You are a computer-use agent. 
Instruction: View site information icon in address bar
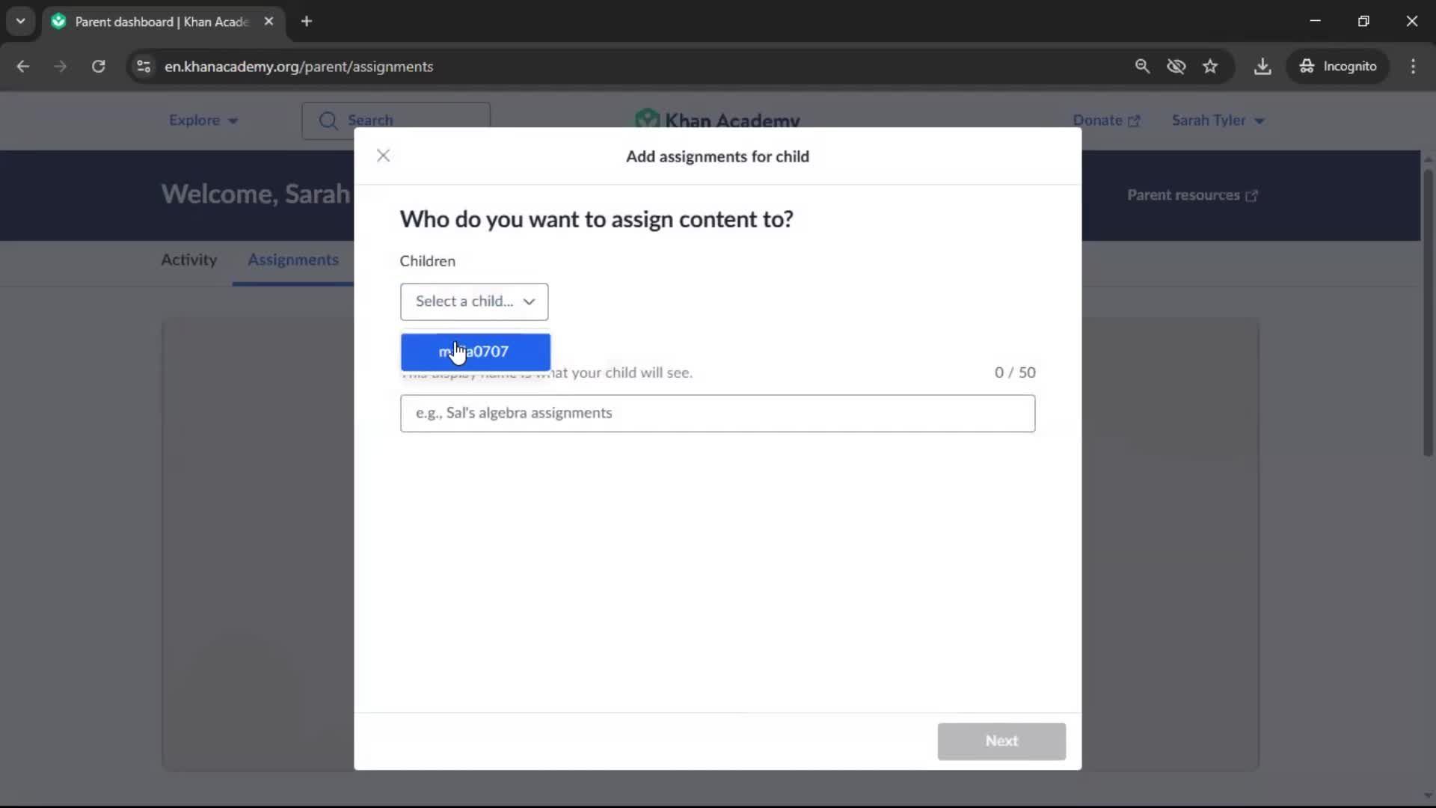click(x=144, y=66)
